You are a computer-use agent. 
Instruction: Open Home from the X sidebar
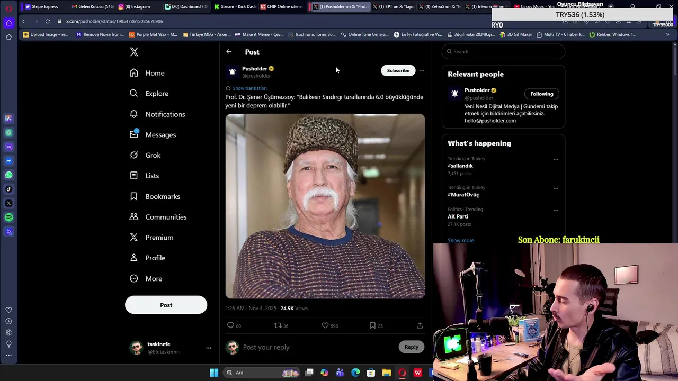coord(147,73)
